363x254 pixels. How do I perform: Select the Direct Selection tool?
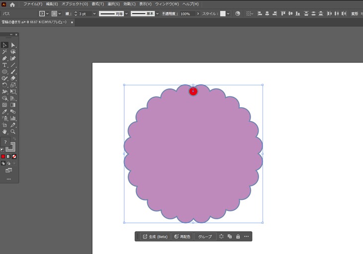[x=13, y=45]
